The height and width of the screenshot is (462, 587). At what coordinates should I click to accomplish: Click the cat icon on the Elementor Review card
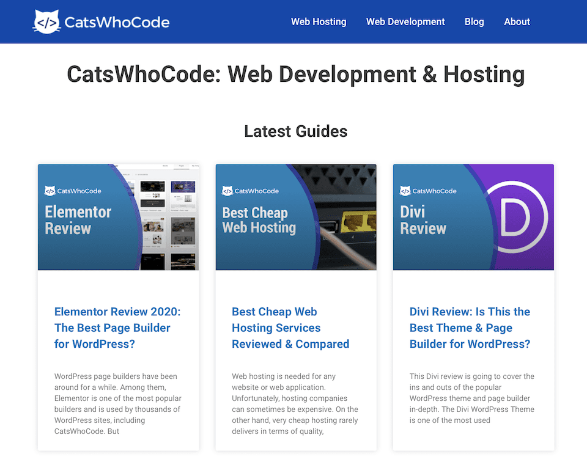click(50, 191)
